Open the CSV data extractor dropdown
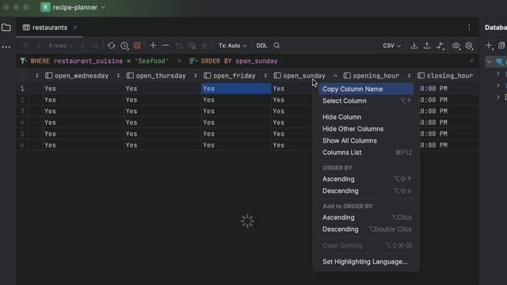 pyautogui.click(x=392, y=46)
